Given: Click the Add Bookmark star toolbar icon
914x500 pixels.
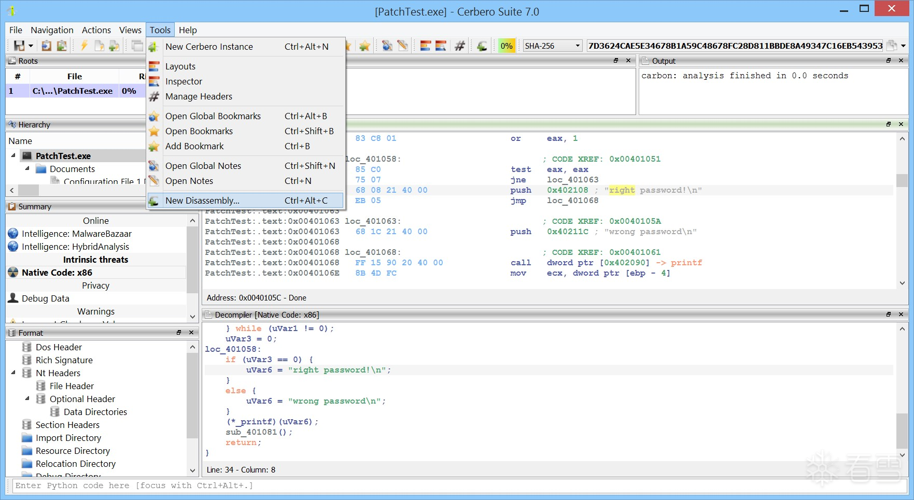Looking at the screenshot, I should 364,46.
